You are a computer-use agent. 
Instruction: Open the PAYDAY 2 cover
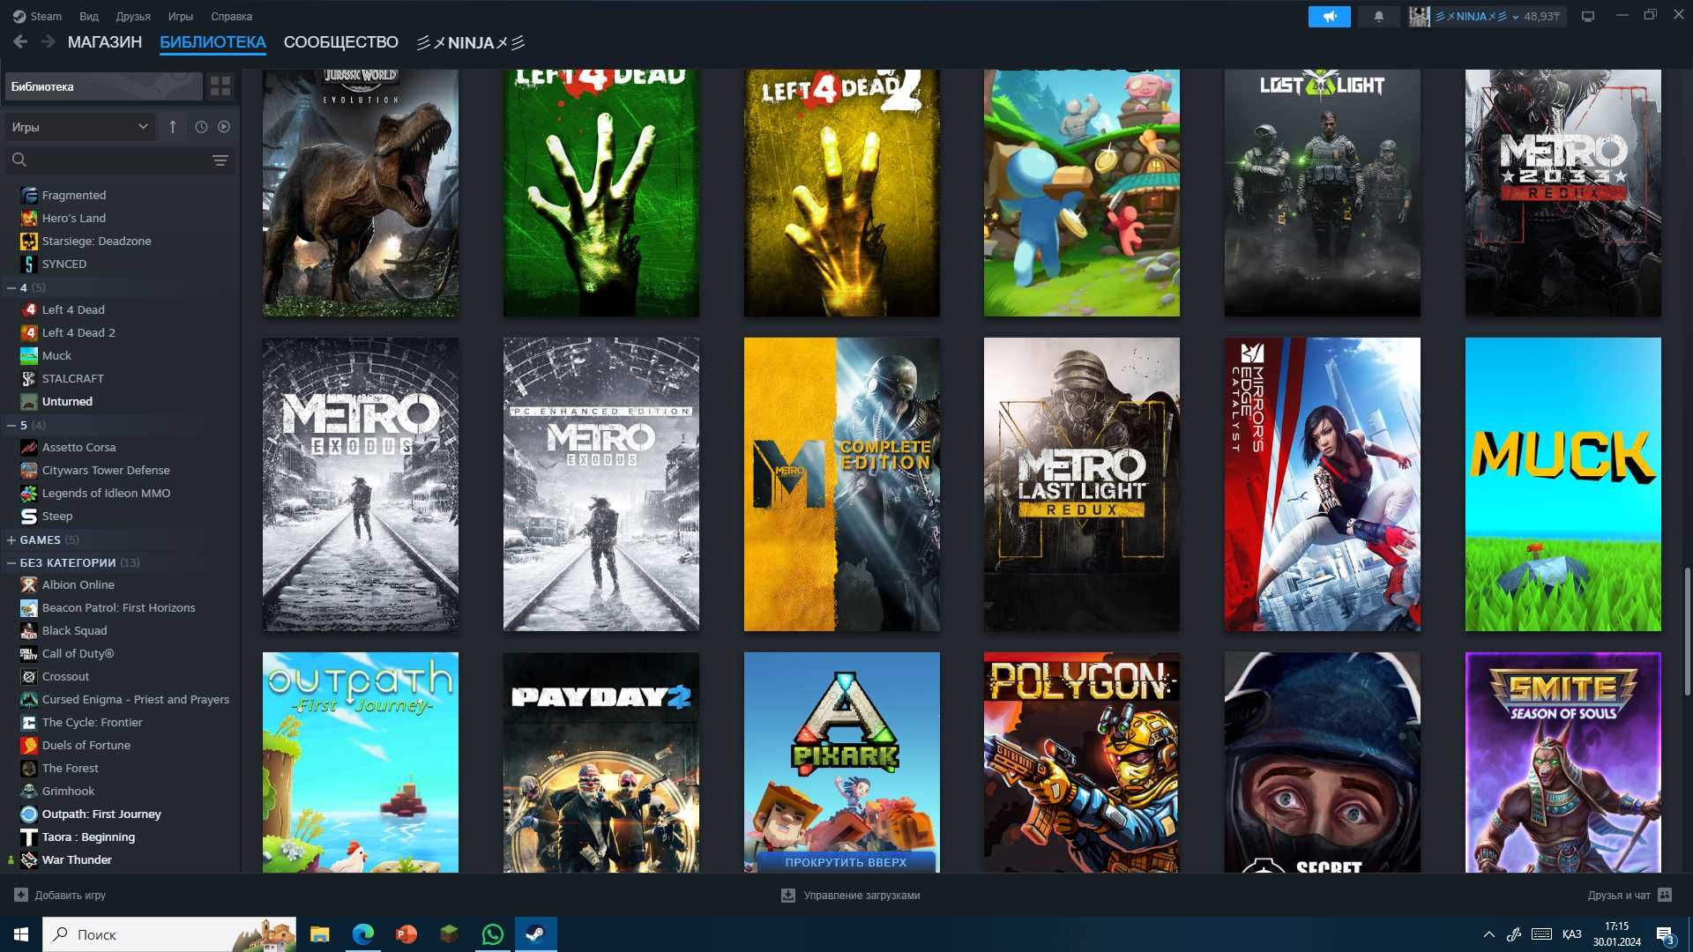click(601, 762)
